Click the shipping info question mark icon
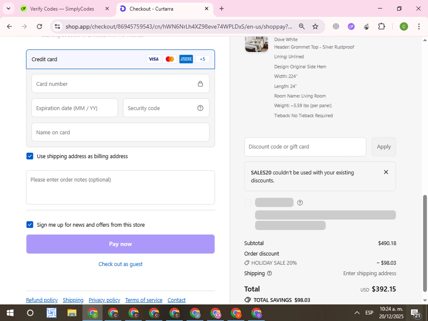 pyautogui.click(x=269, y=273)
